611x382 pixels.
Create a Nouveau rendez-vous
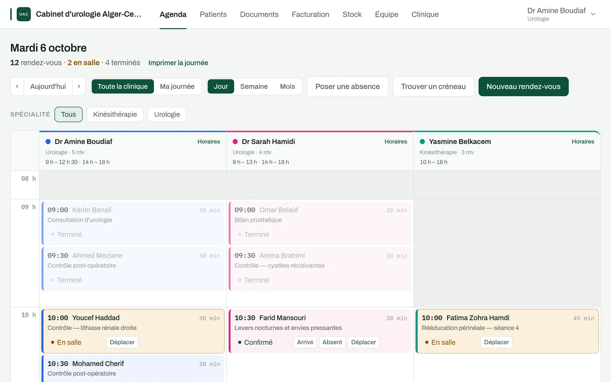pyautogui.click(x=524, y=87)
